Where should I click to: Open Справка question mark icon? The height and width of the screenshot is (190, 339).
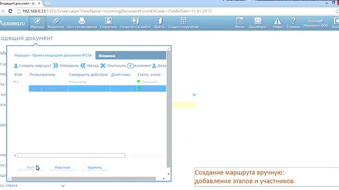pos(293,23)
